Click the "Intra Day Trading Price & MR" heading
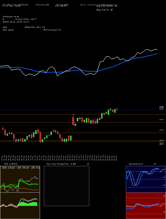The width and height of the screenshot is (166, 219). (x=61, y=164)
